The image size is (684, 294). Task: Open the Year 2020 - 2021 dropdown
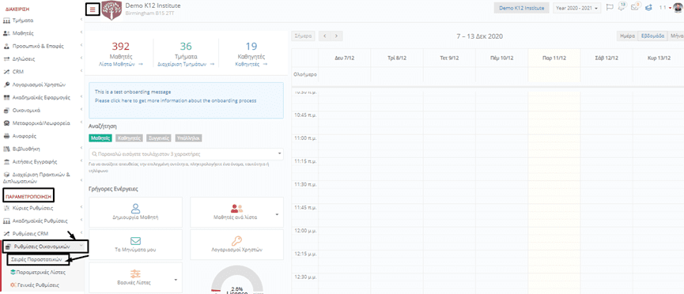tap(577, 8)
